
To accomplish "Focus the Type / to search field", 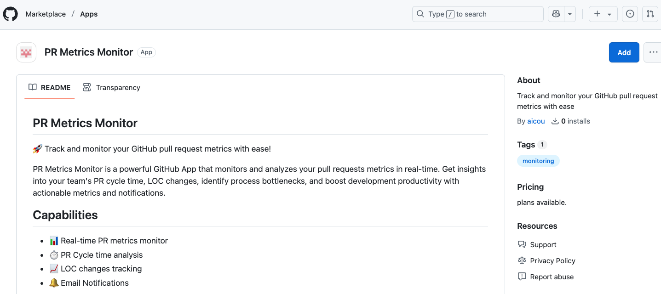I will pos(477,14).
